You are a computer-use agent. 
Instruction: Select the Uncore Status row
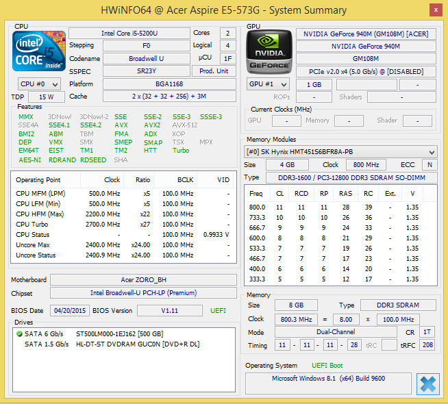tap(123, 255)
